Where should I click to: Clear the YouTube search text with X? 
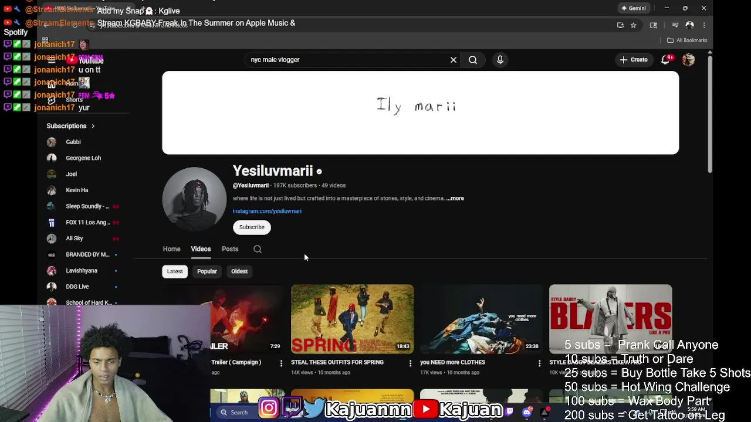(x=454, y=60)
